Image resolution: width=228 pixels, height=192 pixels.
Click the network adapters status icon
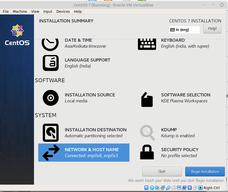[163, 188]
